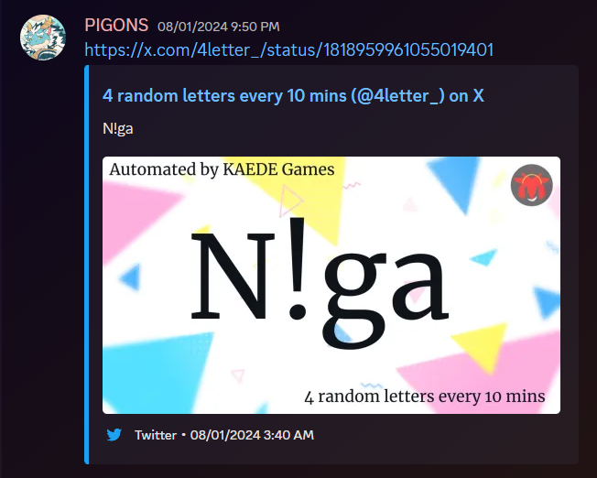Viewport: 597px width, 478px height.
Task: Click the red round avatar inside the image
Action: [531, 185]
